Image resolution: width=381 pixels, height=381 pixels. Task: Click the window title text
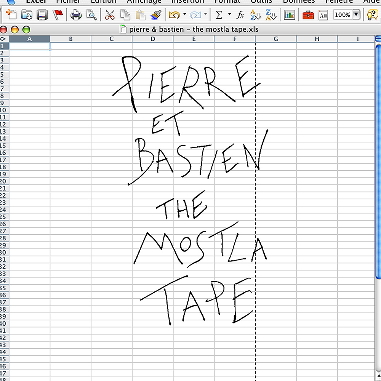point(194,29)
